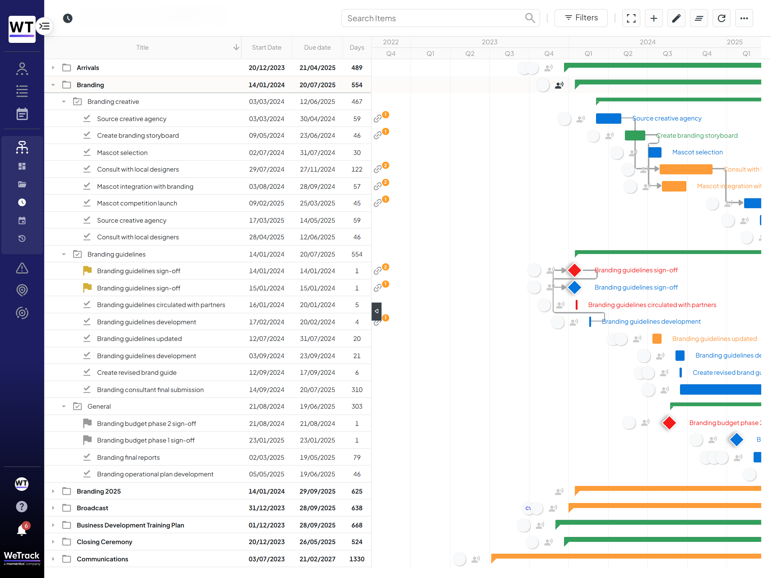This screenshot has width=771, height=578.
Task: Sort by the Title column header
Action: pos(142,47)
